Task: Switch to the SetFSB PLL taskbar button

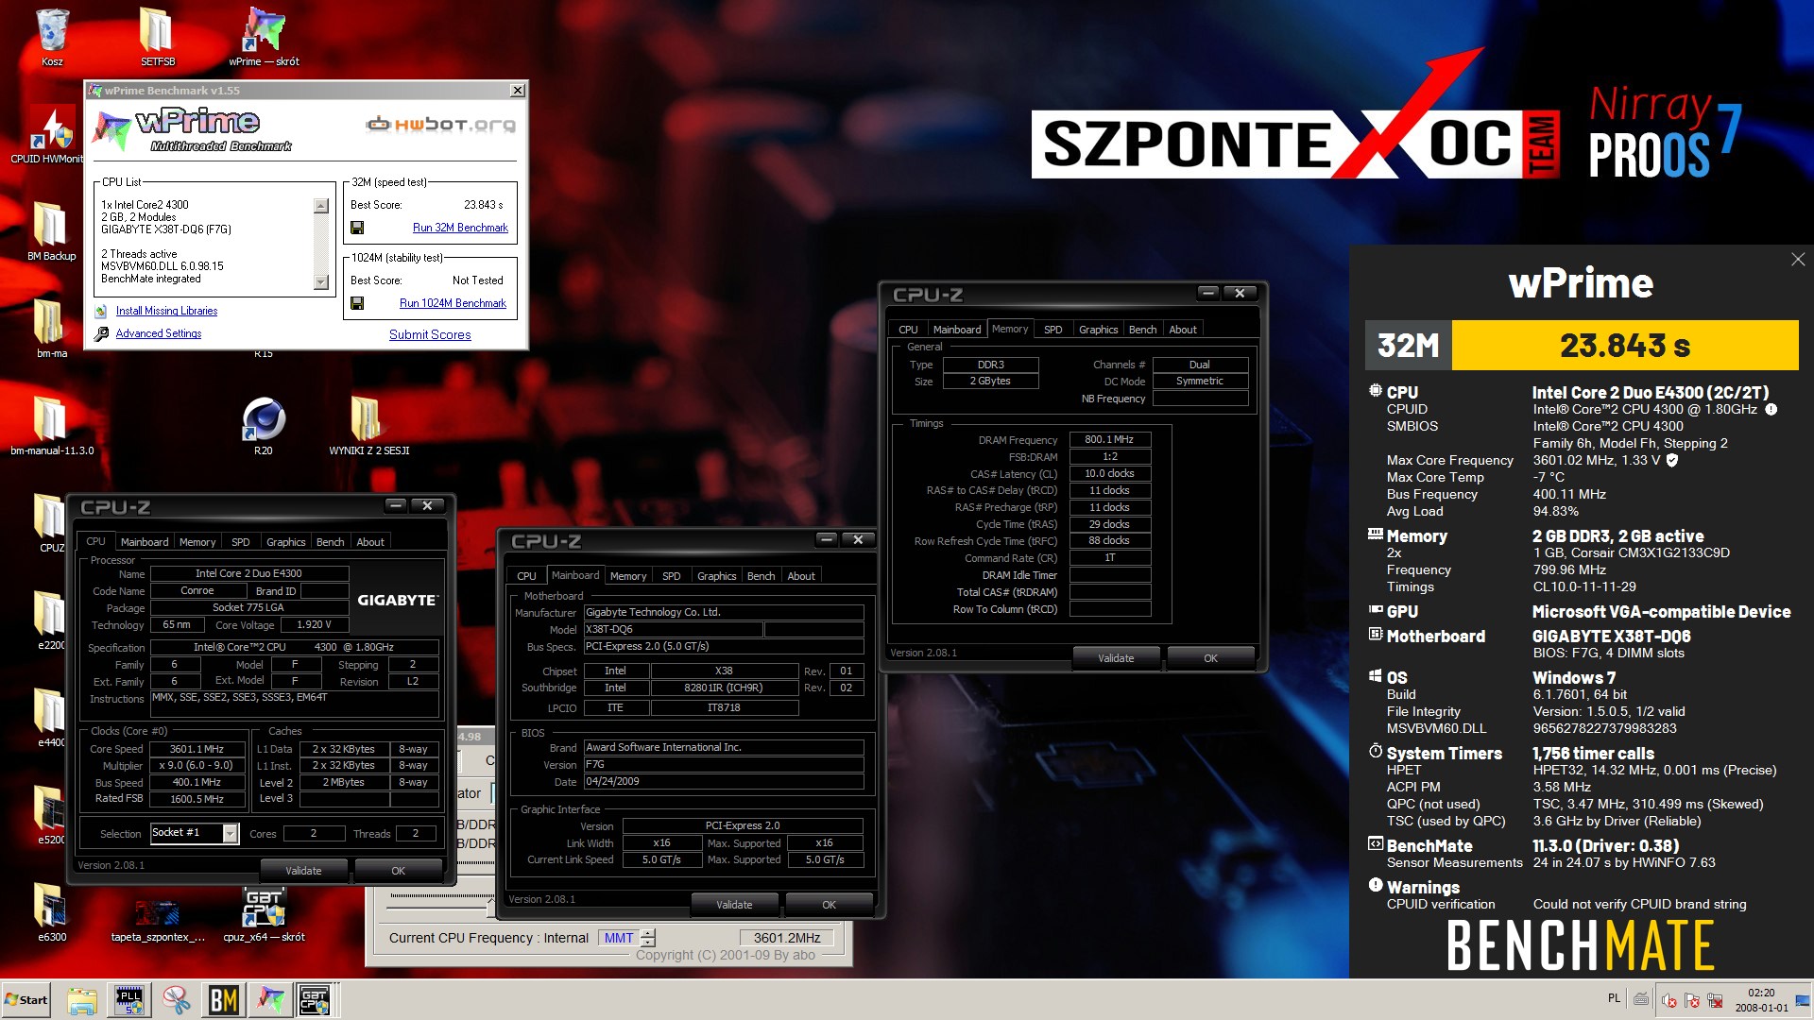Action: coord(130,1000)
